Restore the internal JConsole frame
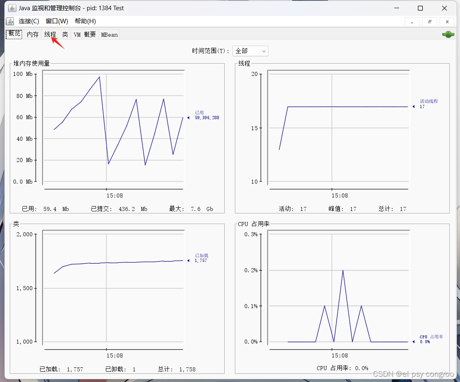Image resolution: width=460 pixels, height=382 pixels. pyautogui.click(x=429, y=22)
